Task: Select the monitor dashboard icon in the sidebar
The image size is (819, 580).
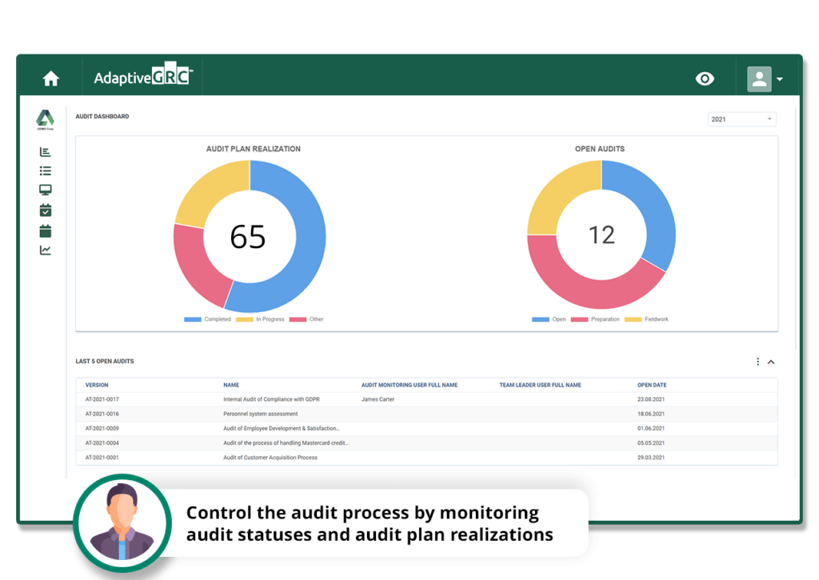Action: click(46, 190)
